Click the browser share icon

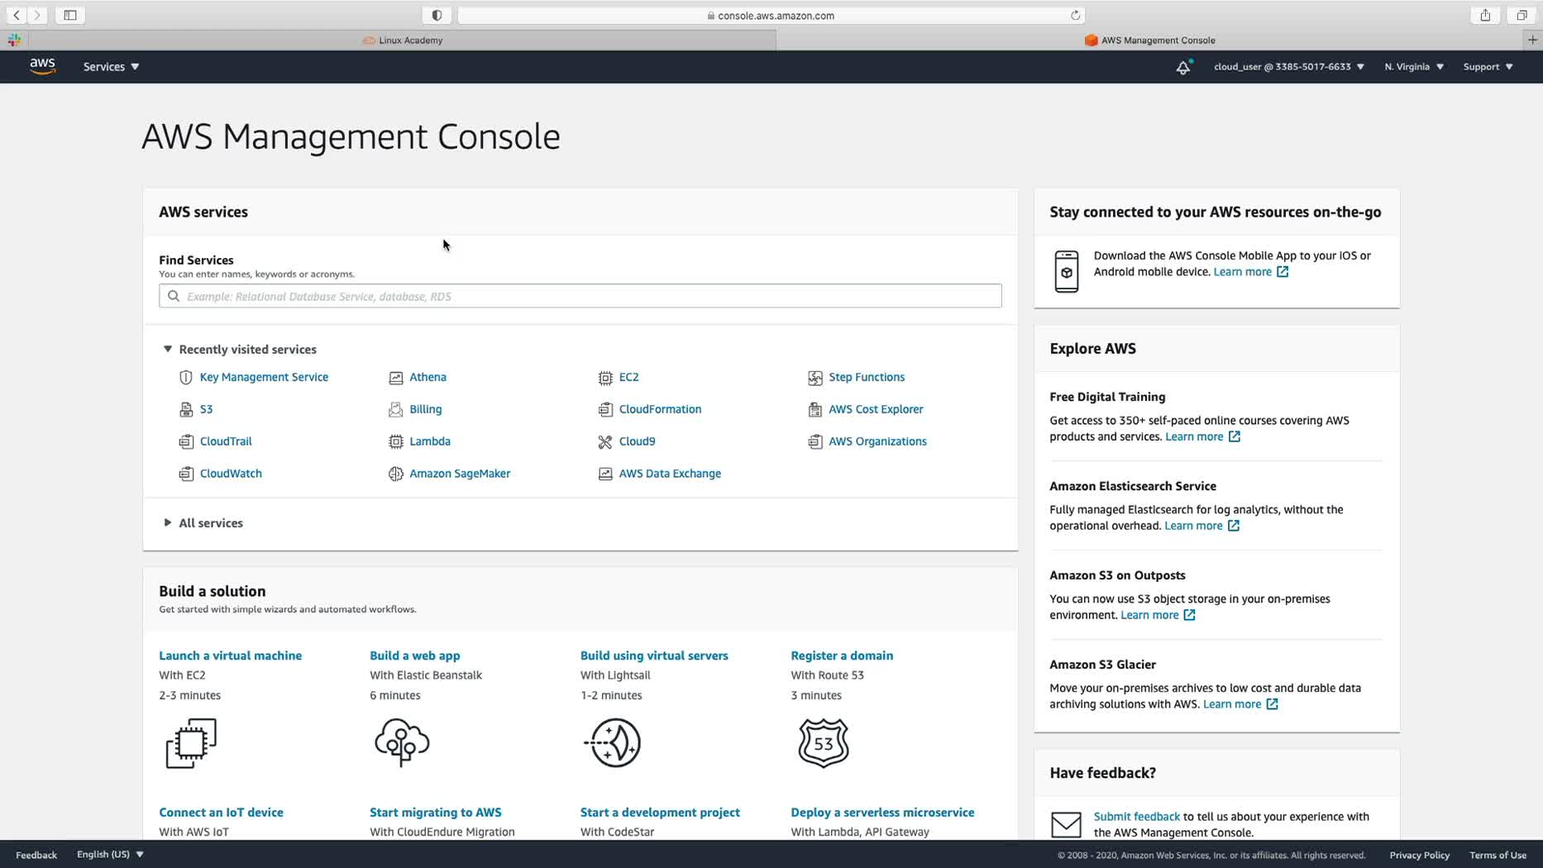click(1486, 15)
